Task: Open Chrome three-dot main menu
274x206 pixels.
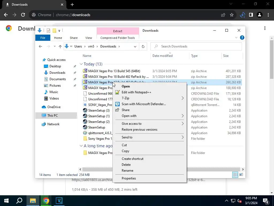Action: [268, 15]
